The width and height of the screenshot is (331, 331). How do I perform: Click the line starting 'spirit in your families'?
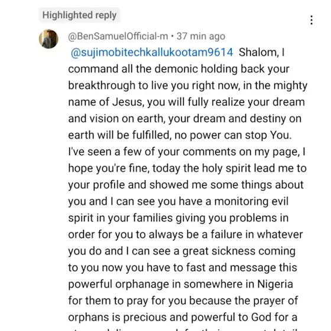tap(178, 218)
